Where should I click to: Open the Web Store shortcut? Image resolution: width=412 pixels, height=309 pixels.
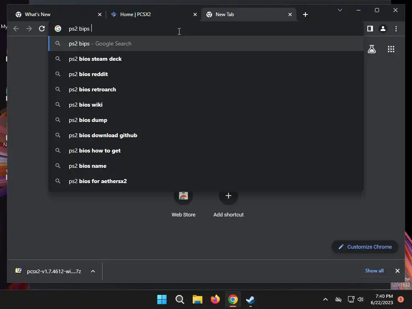click(183, 204)
